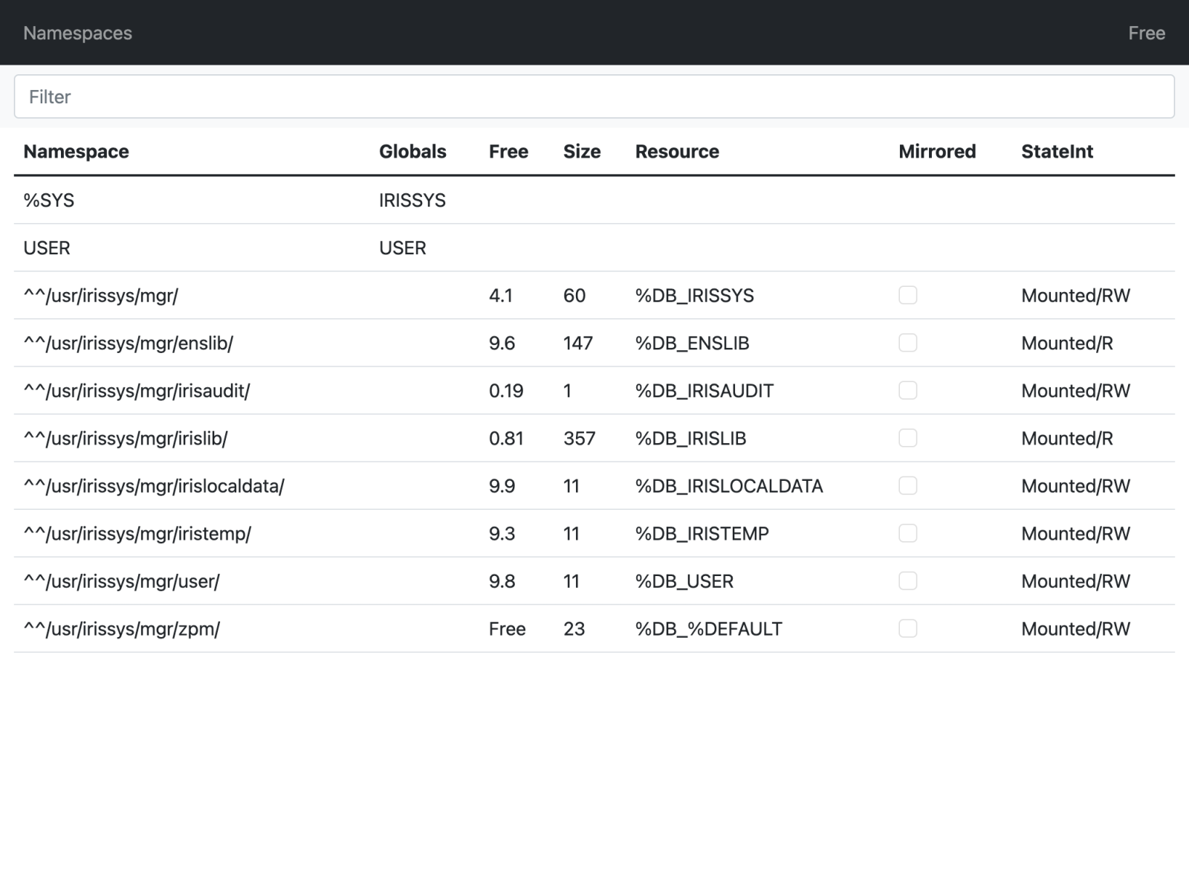
Task: Check Mirrored for the %DB_ENSLIB database
Action: pyautogui.click(x=907, y=343)
